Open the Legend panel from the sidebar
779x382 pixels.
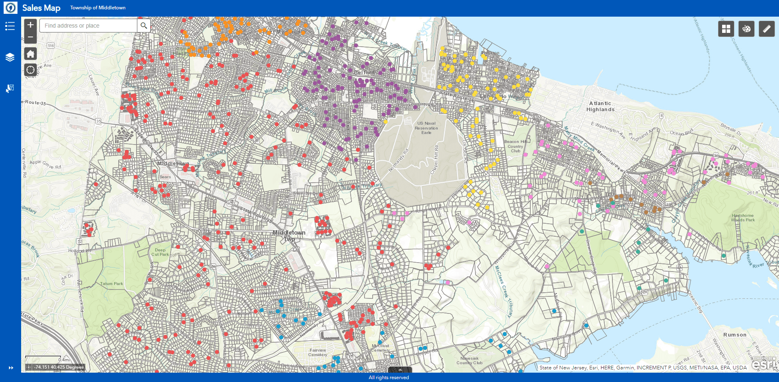[x=10, y=26]
